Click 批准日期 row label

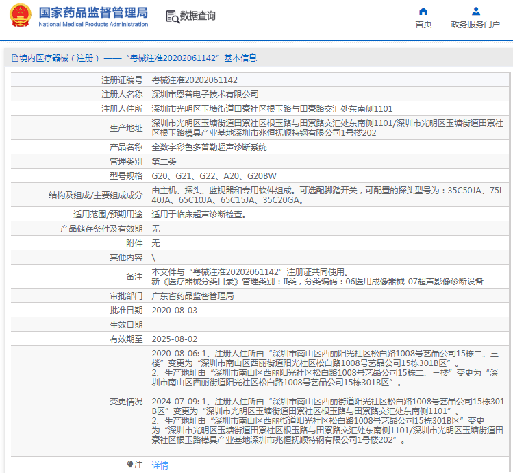click(x=126, y=311)
